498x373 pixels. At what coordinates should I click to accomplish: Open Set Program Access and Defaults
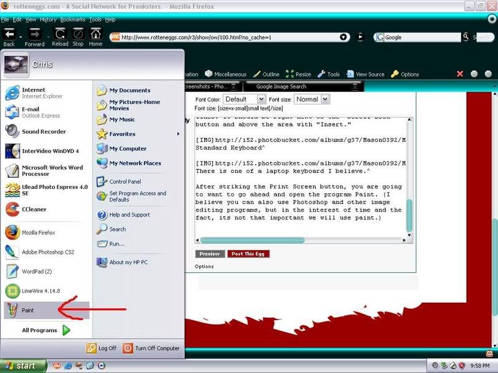tap(131, 196)
